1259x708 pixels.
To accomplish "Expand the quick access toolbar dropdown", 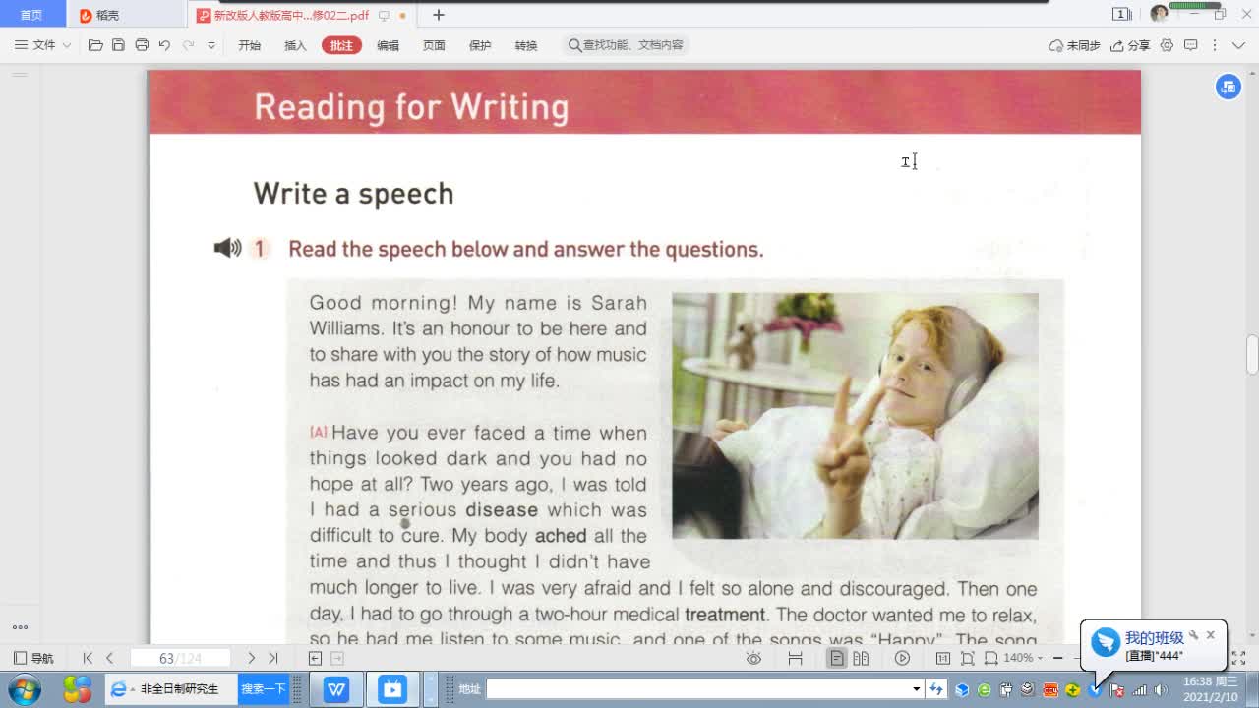I will (211, 45).
